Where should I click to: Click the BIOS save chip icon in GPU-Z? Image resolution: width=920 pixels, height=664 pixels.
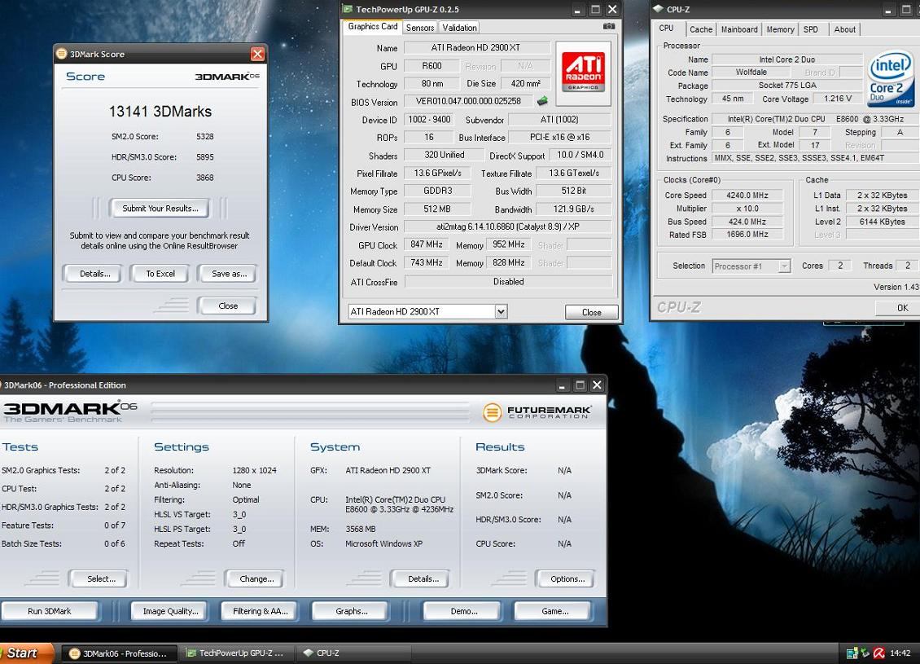pyautogui.click(x=543, y=101)
